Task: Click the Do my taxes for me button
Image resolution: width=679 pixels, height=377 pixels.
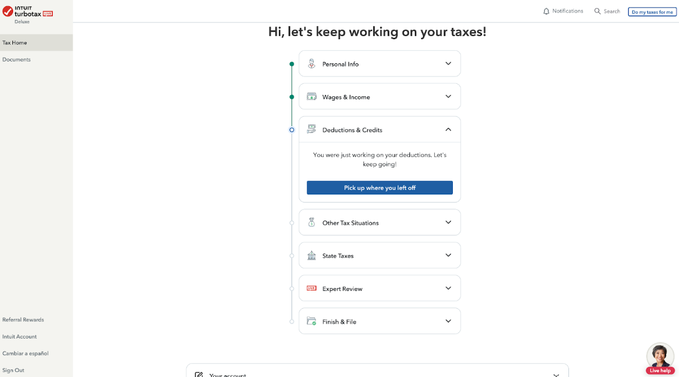Action: [x=652, y=11]
